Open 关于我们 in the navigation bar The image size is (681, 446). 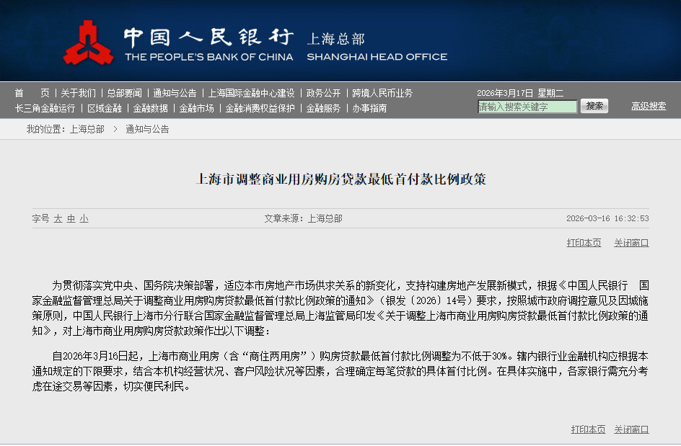(78, 93)
